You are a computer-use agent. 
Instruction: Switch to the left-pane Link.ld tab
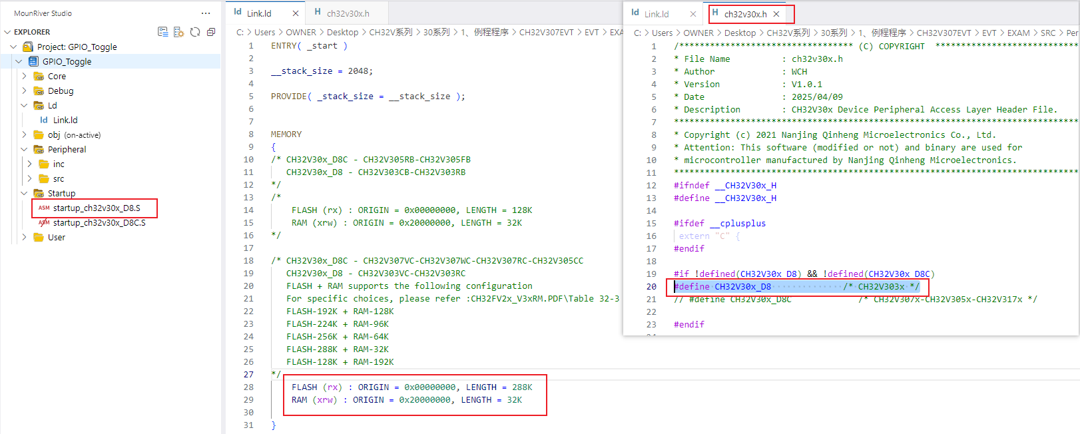tap(266, 13)
